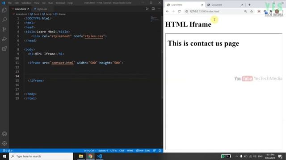
Task: Open the notifications bell in status bar
Action: pyautogui.click(x=160, y=151)
